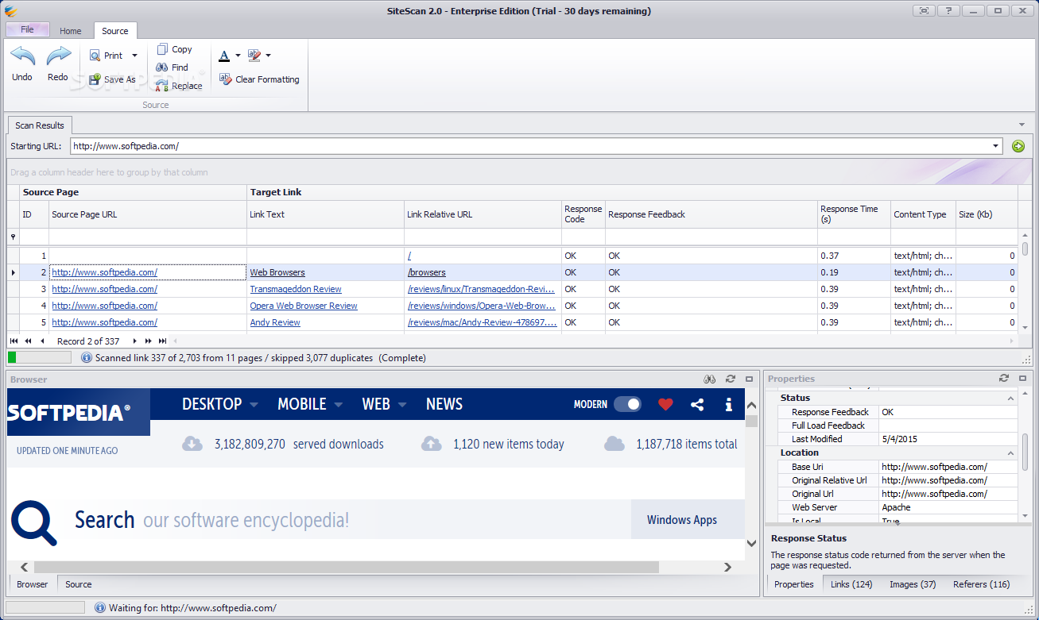Click the Replace icon in ribbon
Viewport: 1039px width, 620px height.
162,86
